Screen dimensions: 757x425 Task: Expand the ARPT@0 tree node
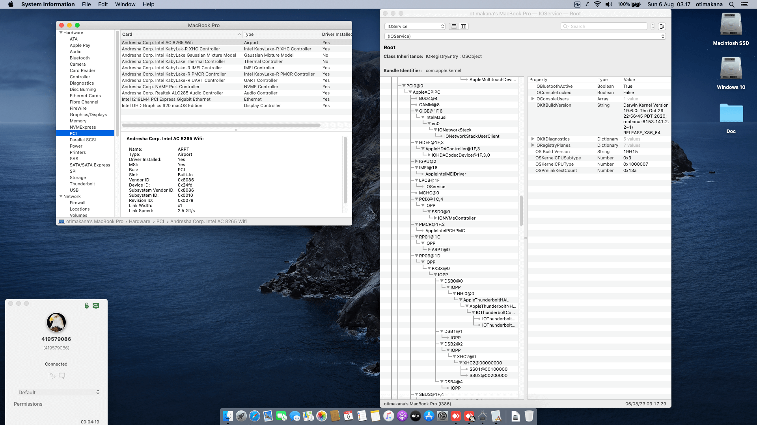point(429,249)
